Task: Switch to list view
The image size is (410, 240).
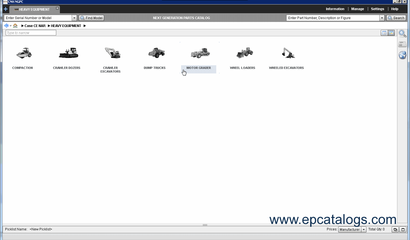Action: pos(384,33)
